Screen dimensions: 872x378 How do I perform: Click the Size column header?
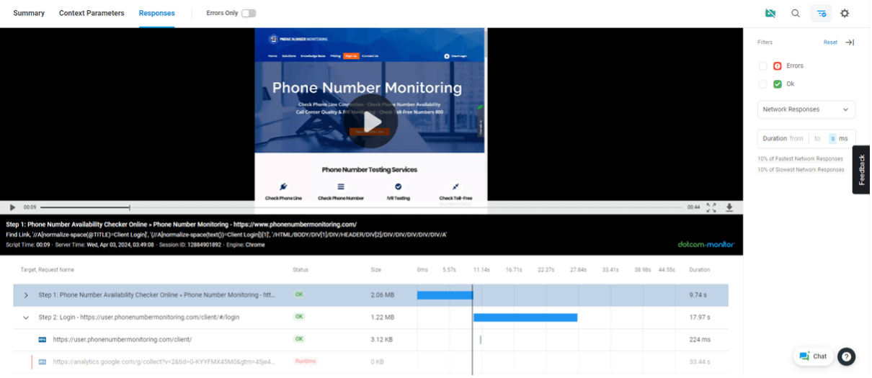click(376, 270)
